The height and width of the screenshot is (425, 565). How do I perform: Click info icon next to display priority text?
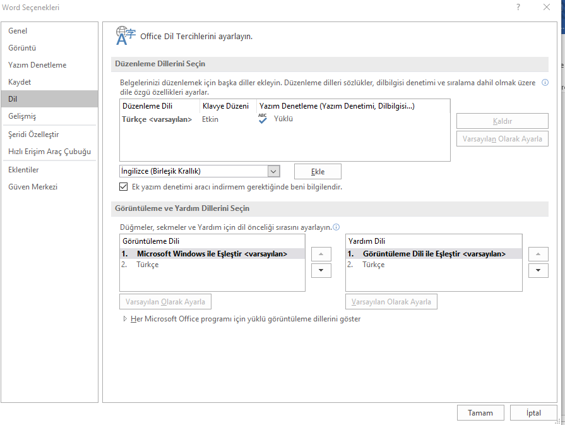tap(336, 227)
